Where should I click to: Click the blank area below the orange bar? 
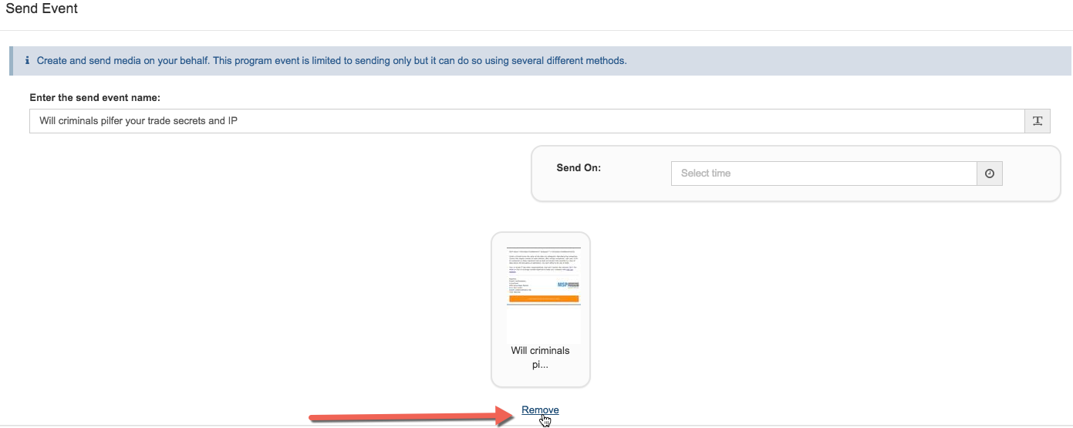pos(540,324)
